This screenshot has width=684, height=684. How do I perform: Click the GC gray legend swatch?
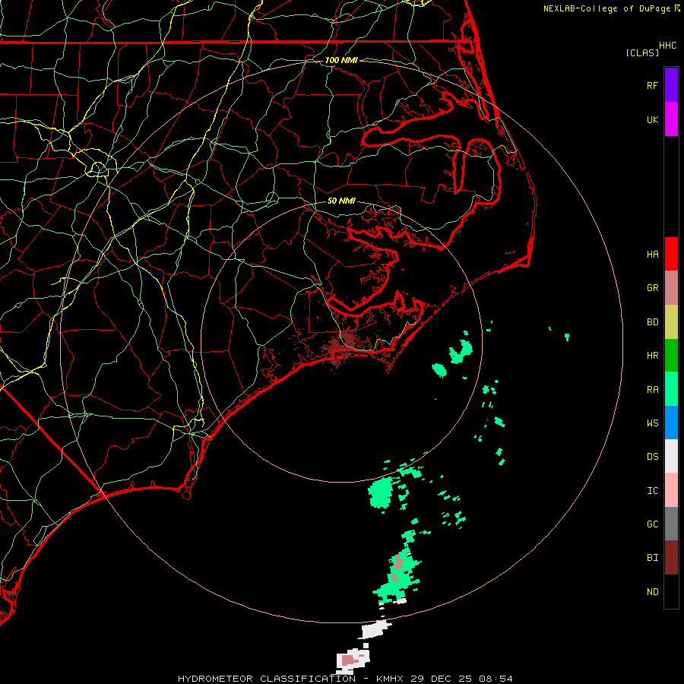671,524
